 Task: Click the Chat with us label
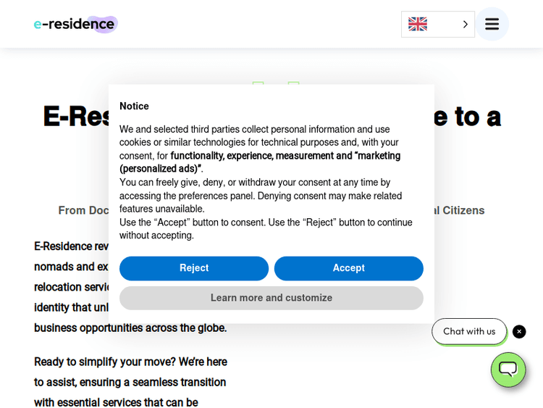point(469,331)
